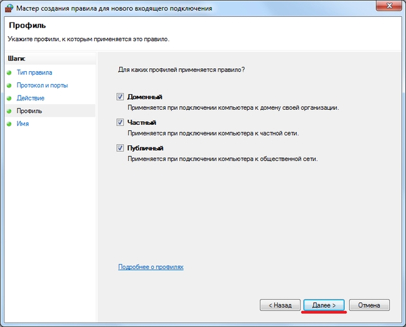Image resolution: width=406 pixels, height=327 pixels.
Task: Jump to the "Действие" step
Action: point(31,98)
